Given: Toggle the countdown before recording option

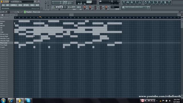Looking at the screenshot, I should (90, 7).
